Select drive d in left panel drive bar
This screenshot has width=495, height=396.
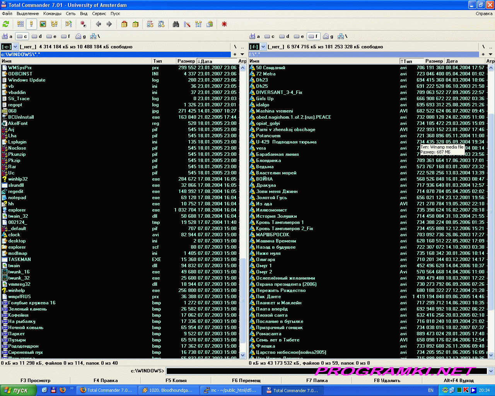point(37,36)
